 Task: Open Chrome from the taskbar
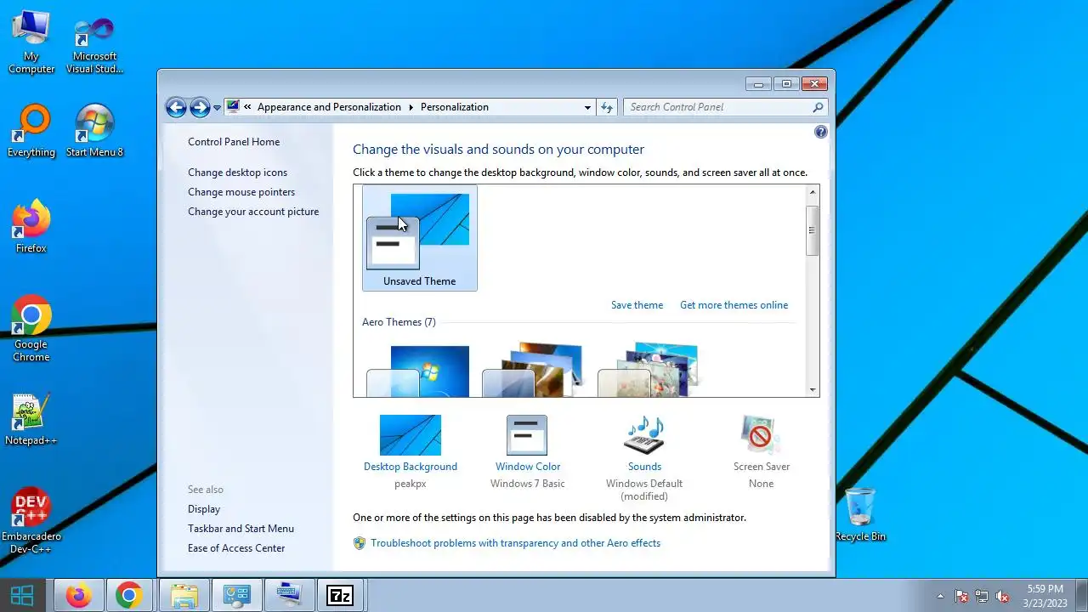pyautogui.click(x=129, y=595)
